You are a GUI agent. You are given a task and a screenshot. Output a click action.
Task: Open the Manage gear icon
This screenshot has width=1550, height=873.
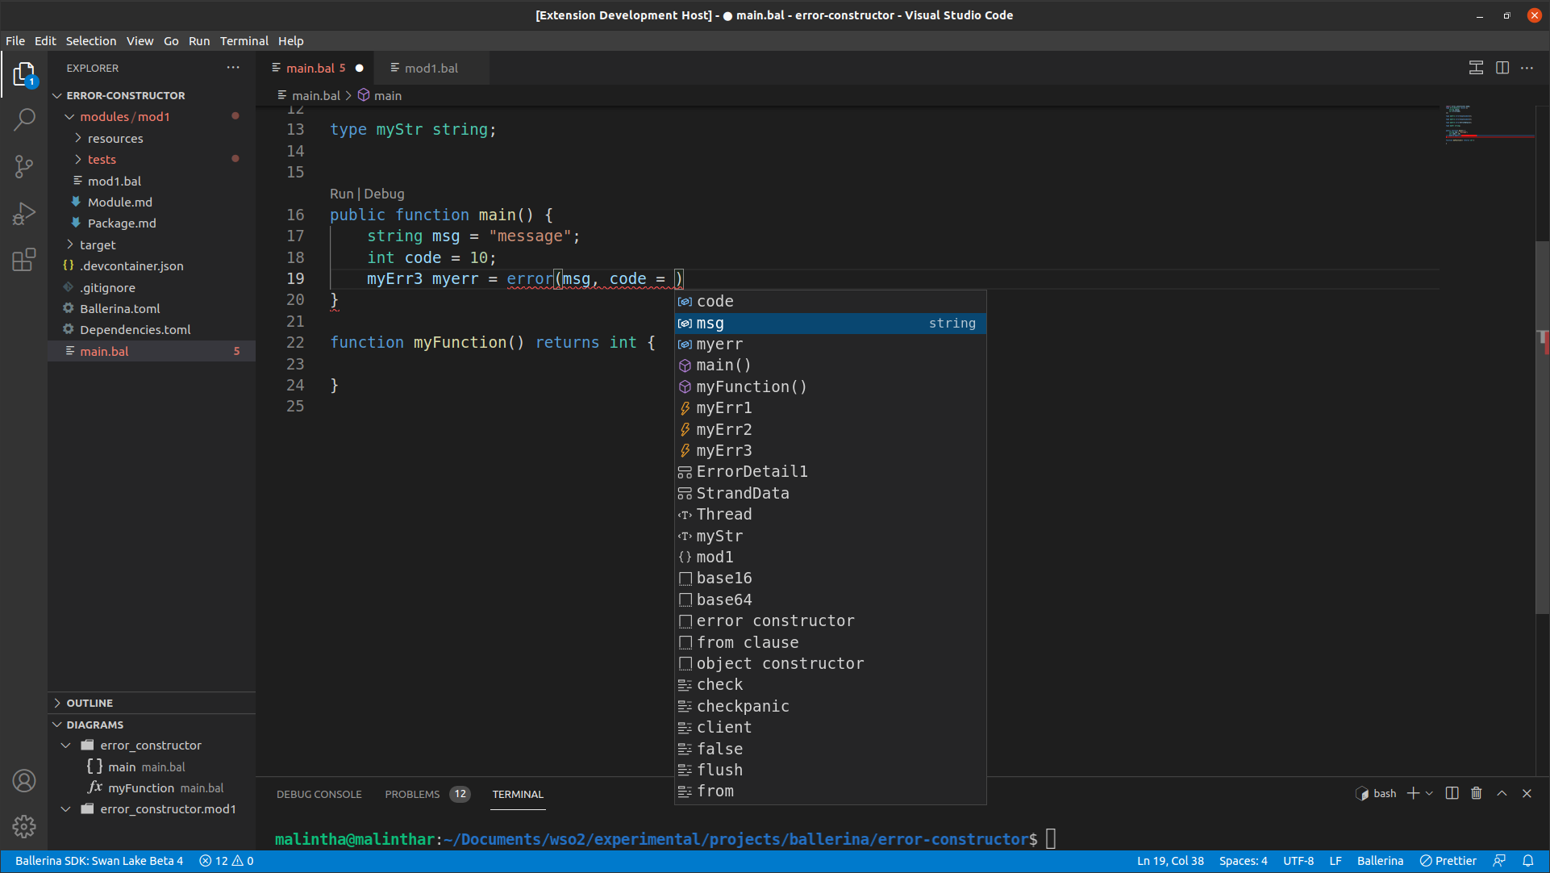pyautogui.click(x=24, y=826)
